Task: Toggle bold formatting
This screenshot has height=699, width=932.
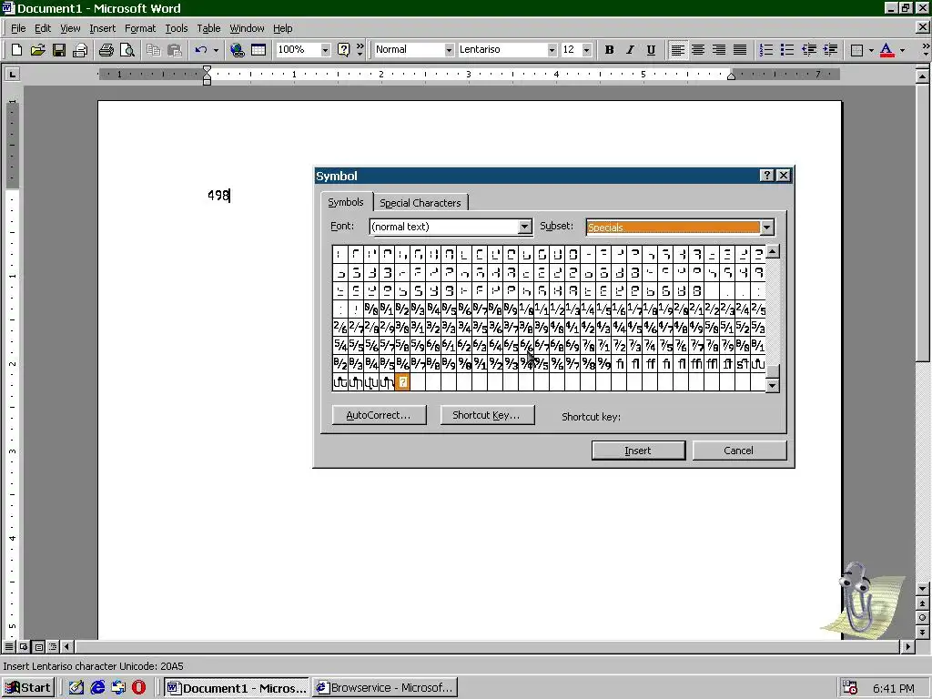Action: (x=609, y=50)
